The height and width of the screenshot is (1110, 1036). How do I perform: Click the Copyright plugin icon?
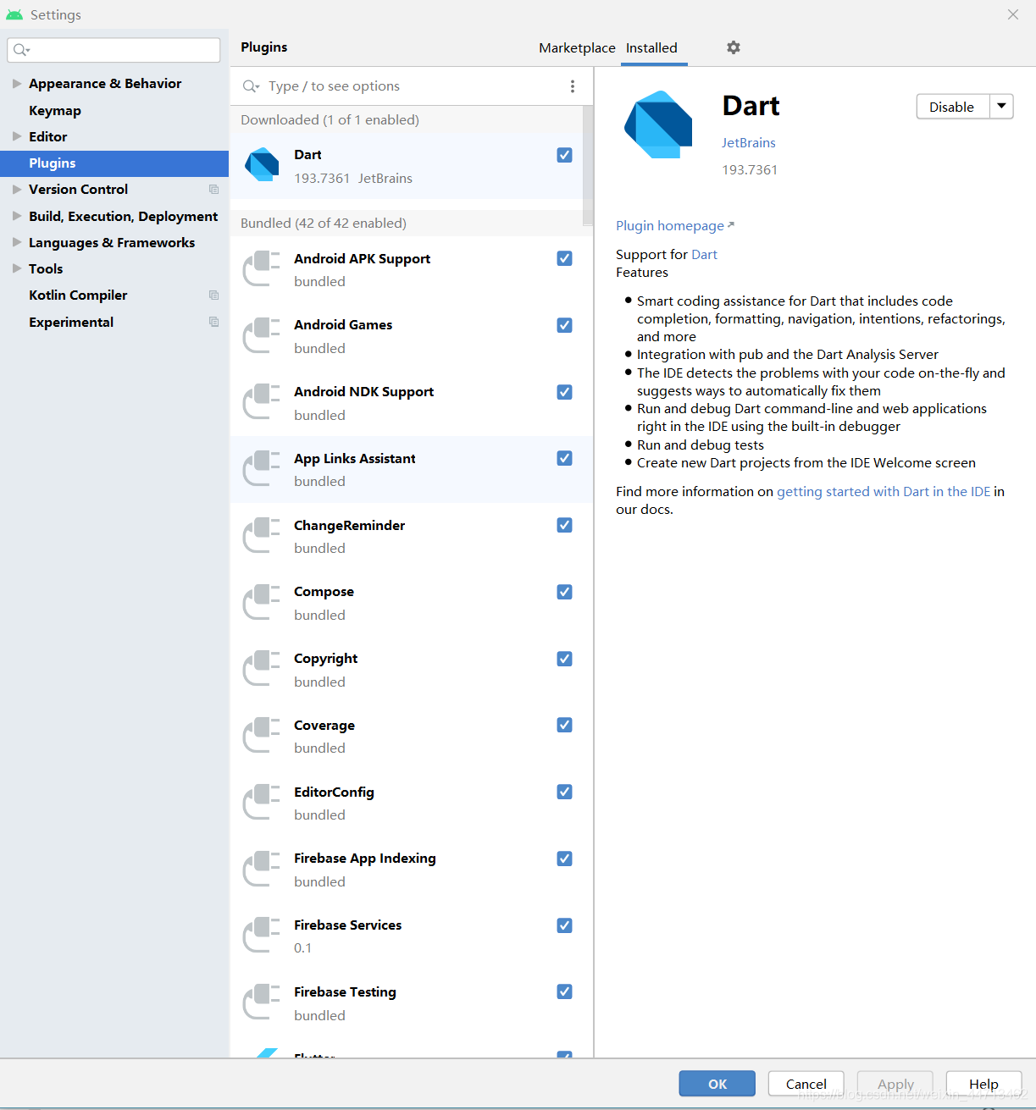[x=262, y=669]
